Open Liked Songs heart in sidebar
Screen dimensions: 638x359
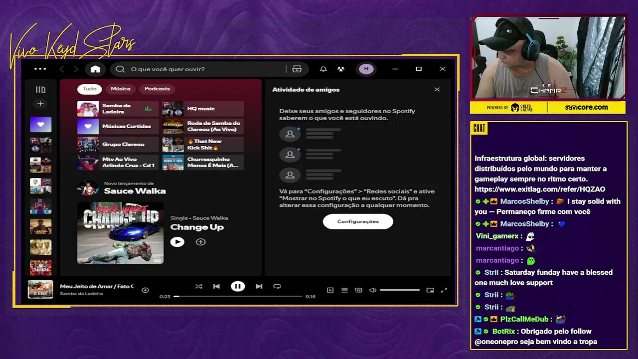40,124
